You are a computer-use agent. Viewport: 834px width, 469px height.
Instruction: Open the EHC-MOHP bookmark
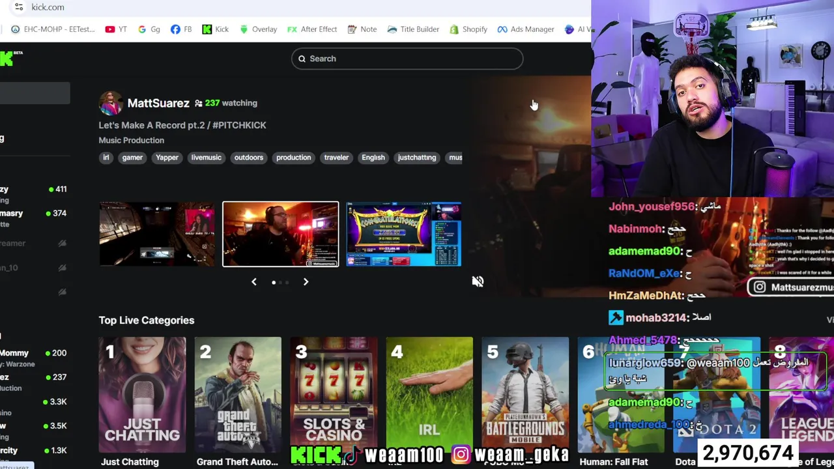(53, 29)
